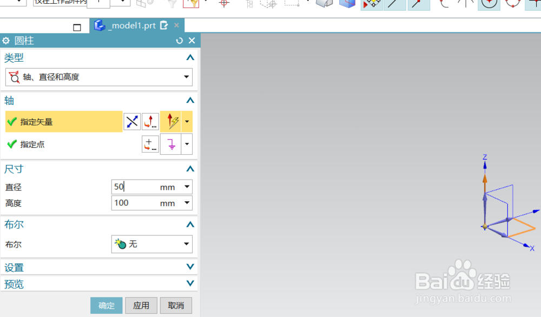The image size is (541, 317).
Task: Click the reverse direction icon
Action: [x=132, y=121]
